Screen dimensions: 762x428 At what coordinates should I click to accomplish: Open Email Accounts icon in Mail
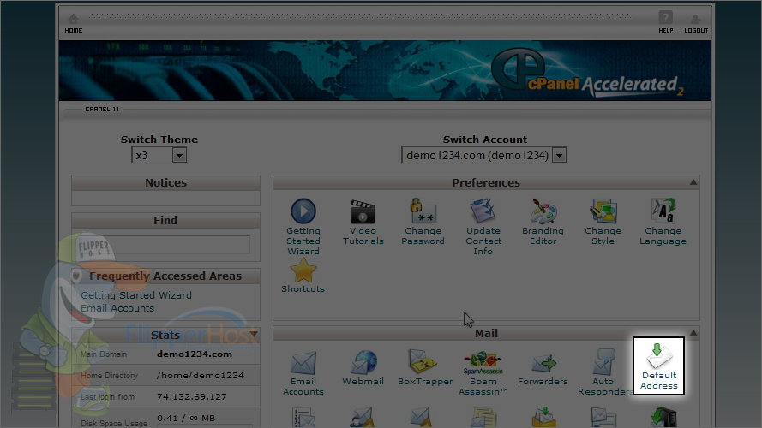pyautogui.click(x=303, y=362)
